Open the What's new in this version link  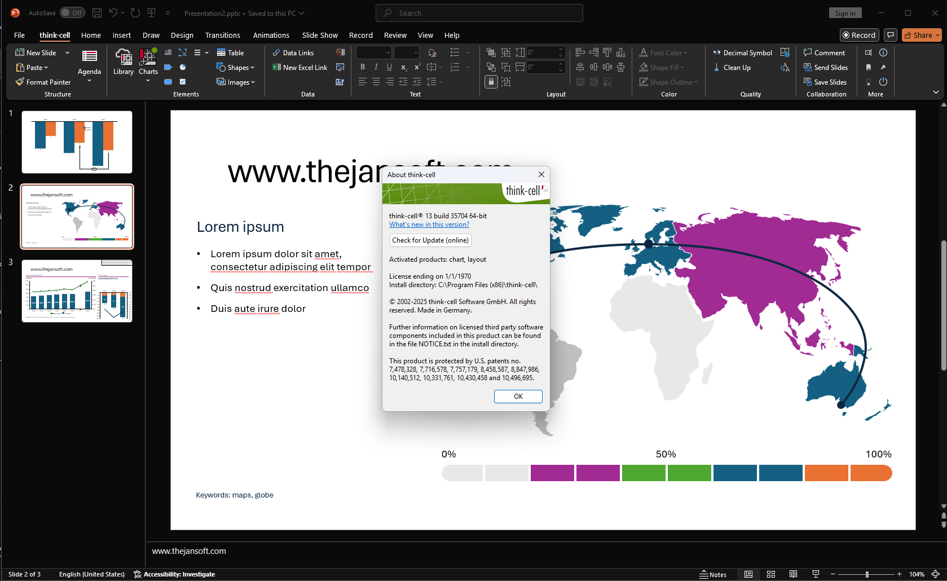click(429, 225)
